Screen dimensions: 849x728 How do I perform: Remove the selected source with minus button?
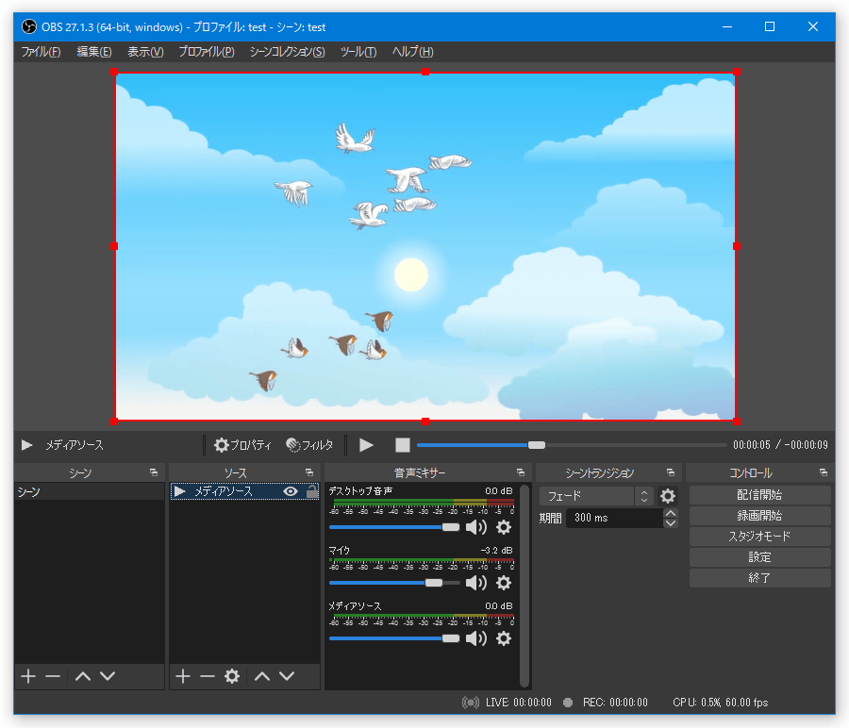(208, 676)
